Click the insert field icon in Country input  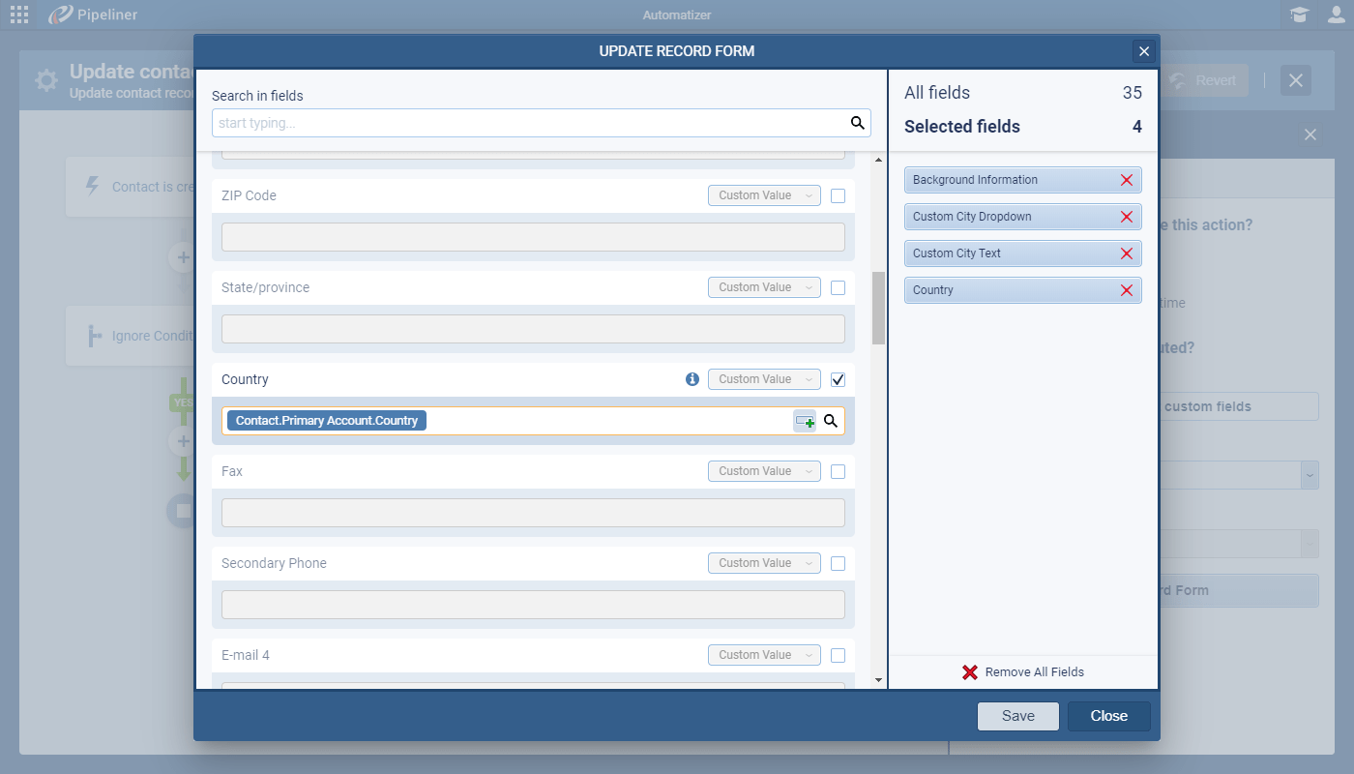point(804,421)
